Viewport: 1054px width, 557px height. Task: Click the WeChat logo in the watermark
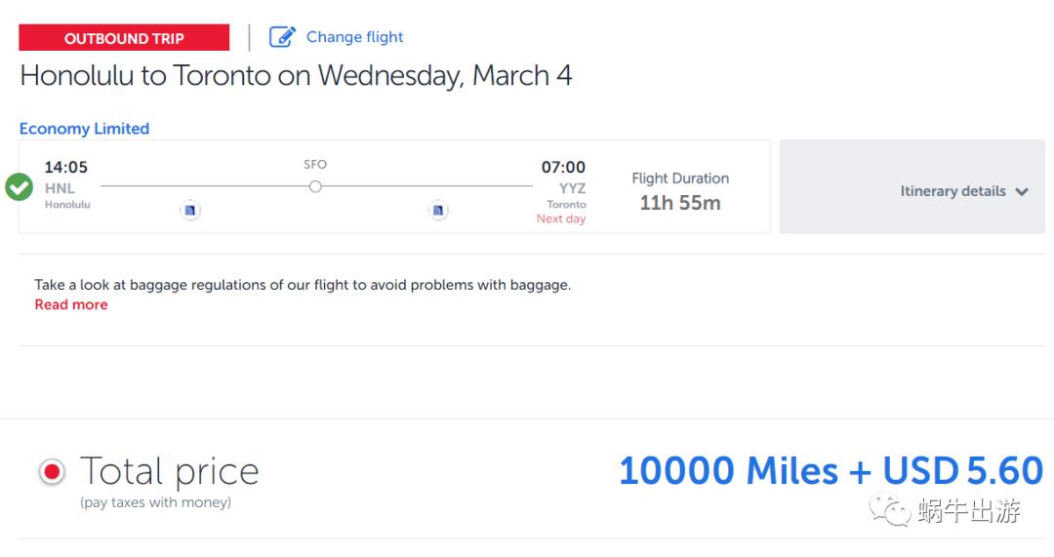click(890, 510)
